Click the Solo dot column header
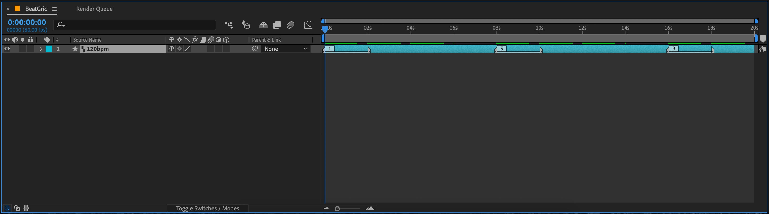This screenshot has height=214, width=769. pyautogui.click(x=23, y=40)
